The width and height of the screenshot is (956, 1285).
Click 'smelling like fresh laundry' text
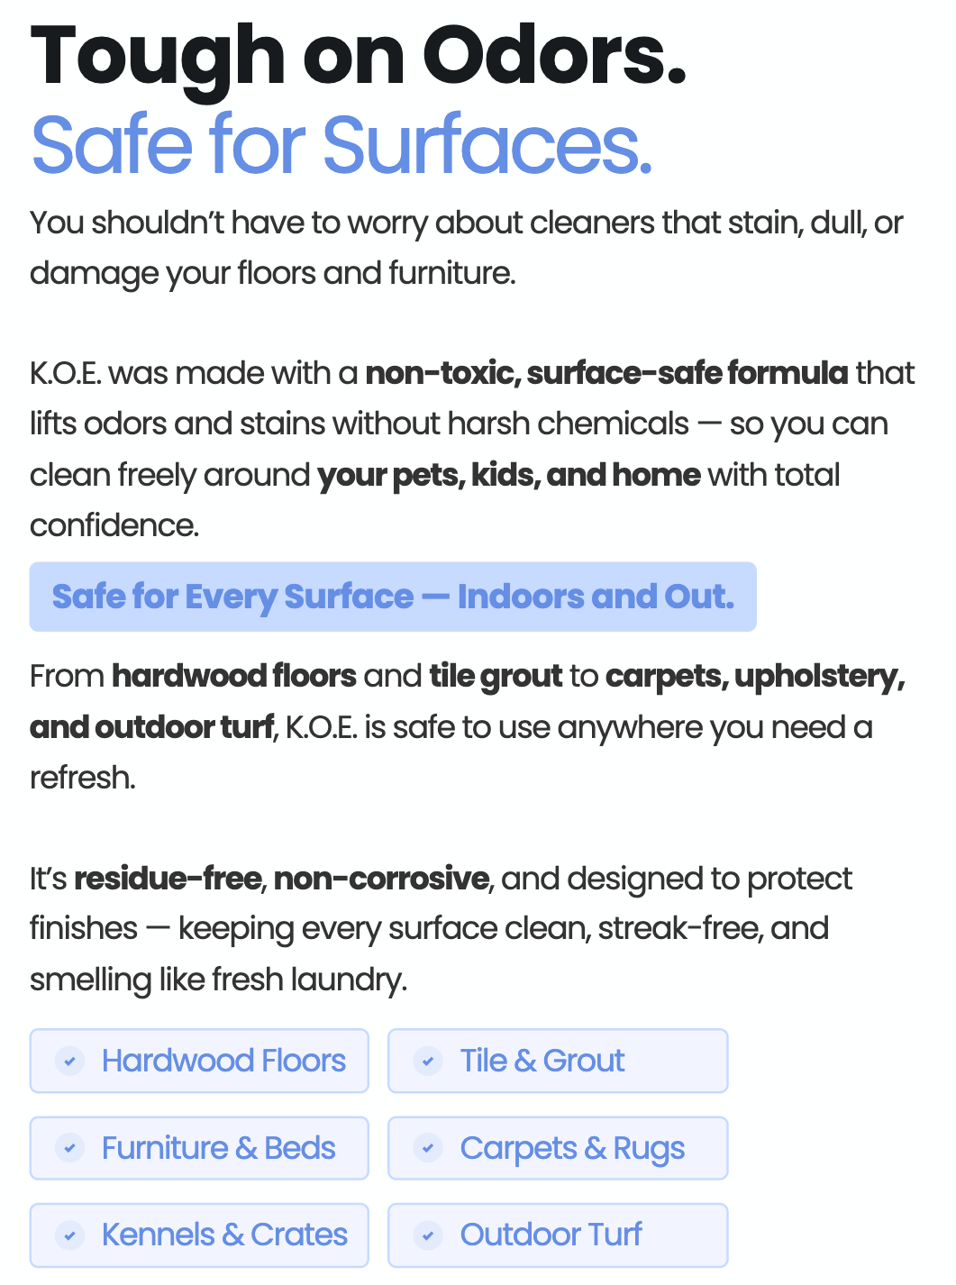tap(218, 979)
